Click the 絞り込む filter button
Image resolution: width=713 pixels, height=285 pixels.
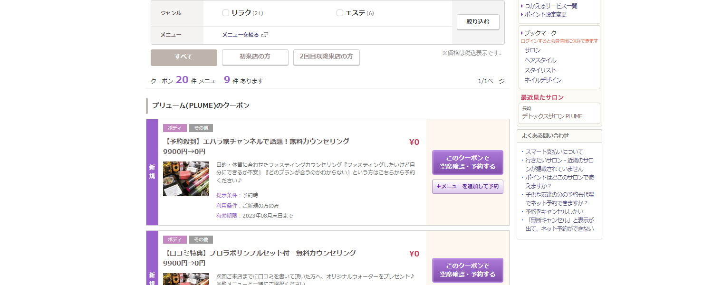click(x=478, y=22)
